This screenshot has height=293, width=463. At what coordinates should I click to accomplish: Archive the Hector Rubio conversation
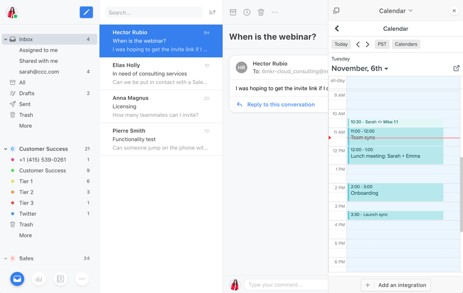point(233,12)
